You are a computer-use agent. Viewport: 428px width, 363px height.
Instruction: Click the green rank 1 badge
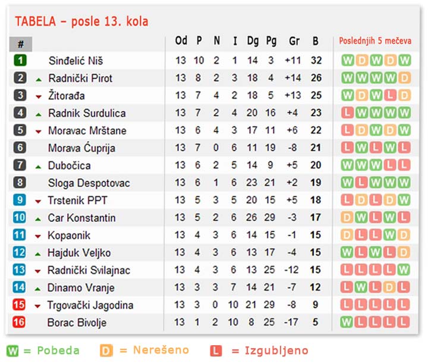20,61
